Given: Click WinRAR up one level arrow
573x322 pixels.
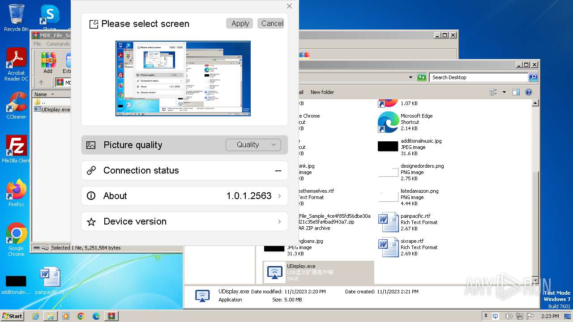Looking at the screenshot, I should 41,82.
